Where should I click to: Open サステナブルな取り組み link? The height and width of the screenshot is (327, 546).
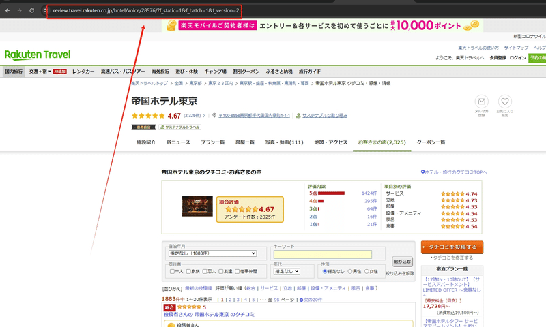coord(325,116)
